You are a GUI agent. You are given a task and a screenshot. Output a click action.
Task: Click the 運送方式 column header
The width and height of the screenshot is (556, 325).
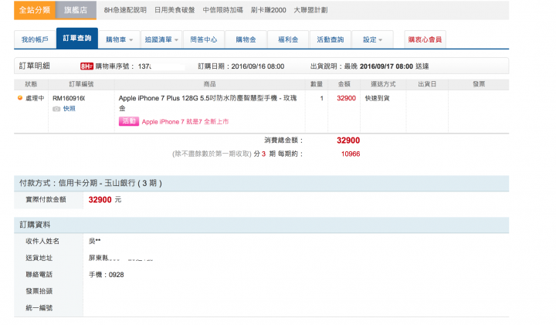pyautogui.click(x=383, y=84)
